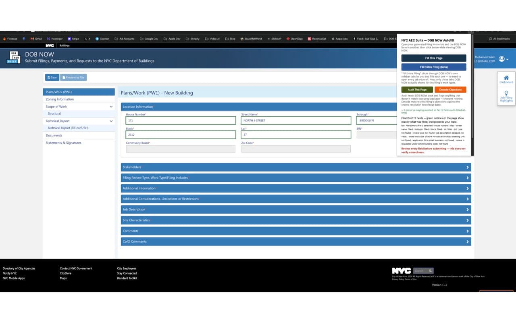Click the DOB NOW Build logo

pos(13,57)
